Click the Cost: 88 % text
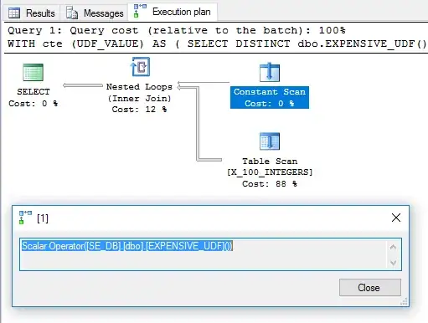Viewport: 428px width, 323px height. coord(270,184)
